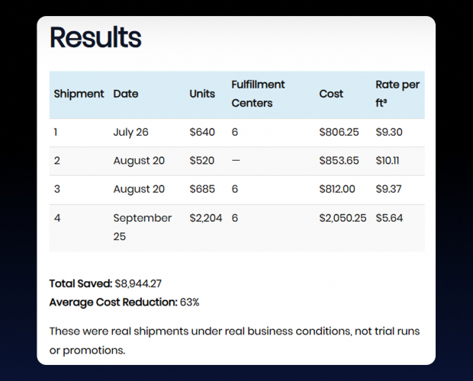The image size is (473, 381).
Task: Click the $812.00 cost cell
Action: point(337,189)
